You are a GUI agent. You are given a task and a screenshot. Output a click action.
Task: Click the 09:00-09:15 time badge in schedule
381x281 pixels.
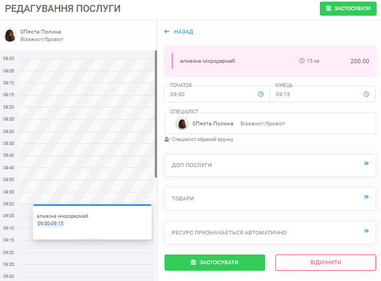point(50,224)
